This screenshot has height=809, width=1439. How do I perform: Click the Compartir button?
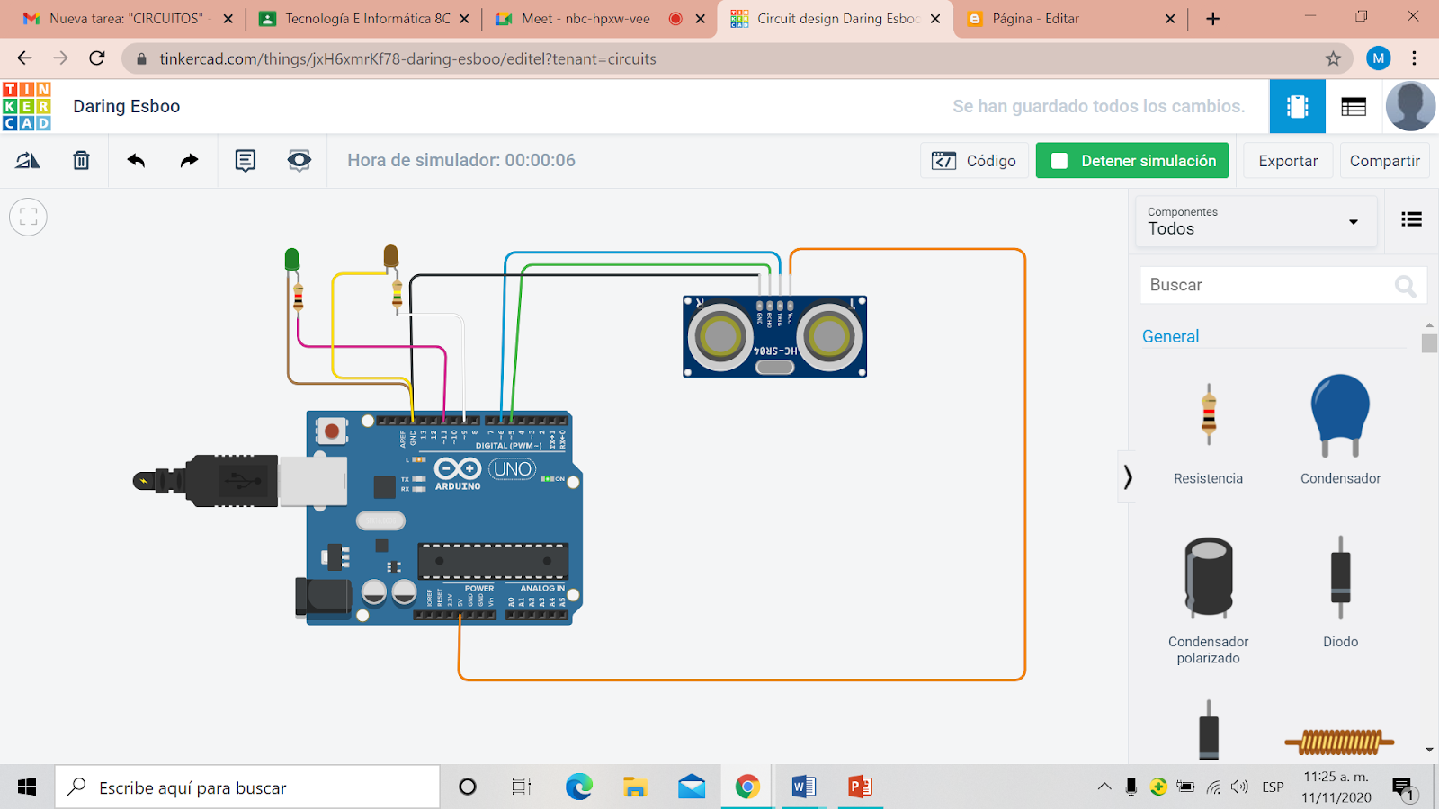pyautogui.click(x=1384, y=161)
